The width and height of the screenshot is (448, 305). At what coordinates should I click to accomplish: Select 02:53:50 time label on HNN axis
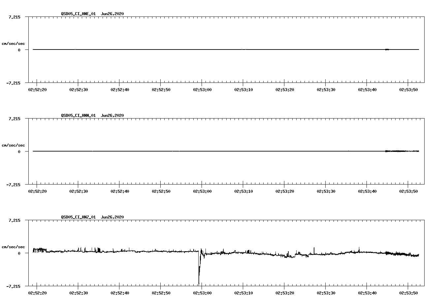pyautogui.click(x=408, y=191)
